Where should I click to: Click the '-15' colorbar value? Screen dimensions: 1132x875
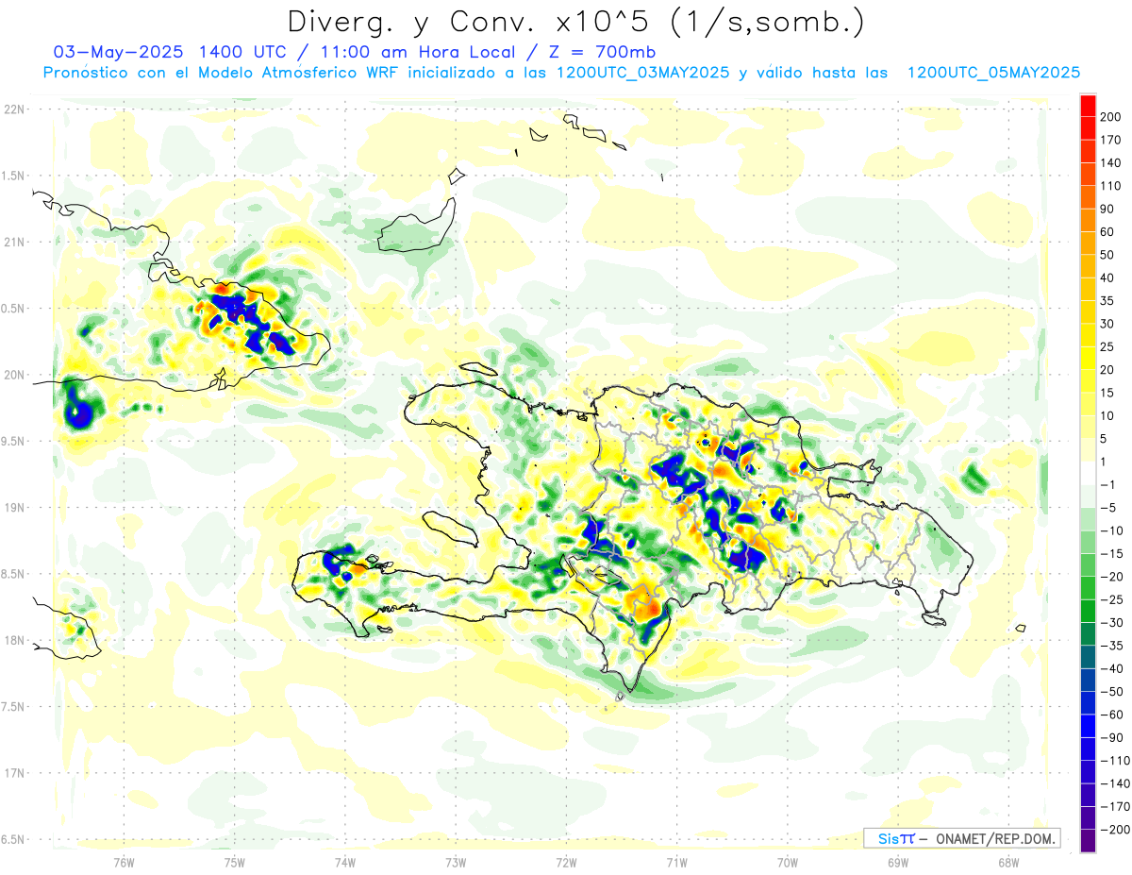point(1111,554)
